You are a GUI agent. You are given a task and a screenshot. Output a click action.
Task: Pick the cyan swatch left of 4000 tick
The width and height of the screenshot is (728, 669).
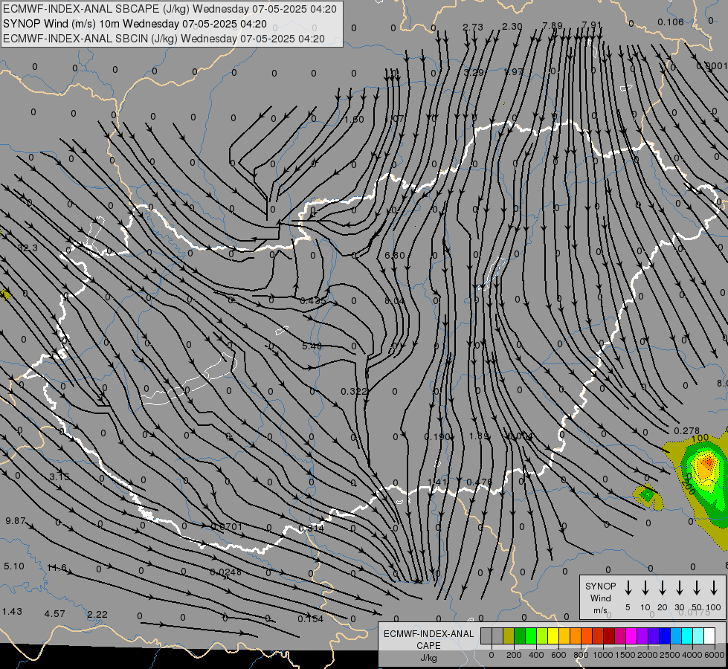(x=687, y=636)
